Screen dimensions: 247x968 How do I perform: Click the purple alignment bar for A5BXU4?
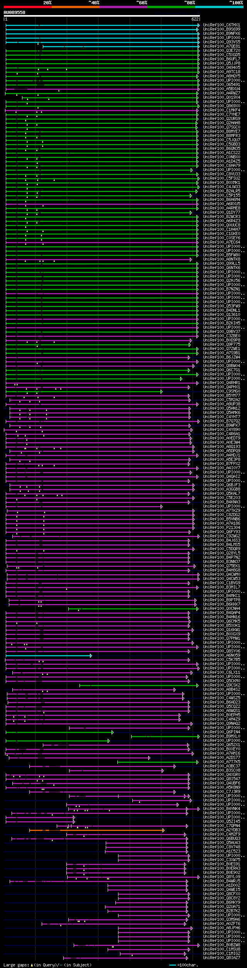[x=102, y=89]
